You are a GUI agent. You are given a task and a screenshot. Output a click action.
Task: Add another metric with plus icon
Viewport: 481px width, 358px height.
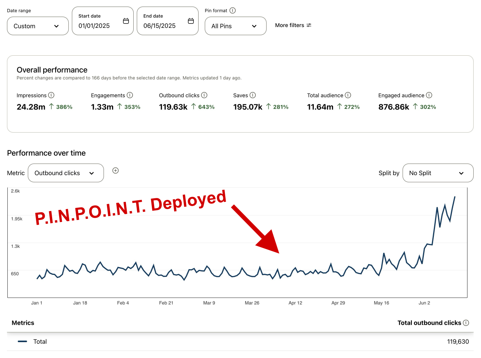[115, 170]
